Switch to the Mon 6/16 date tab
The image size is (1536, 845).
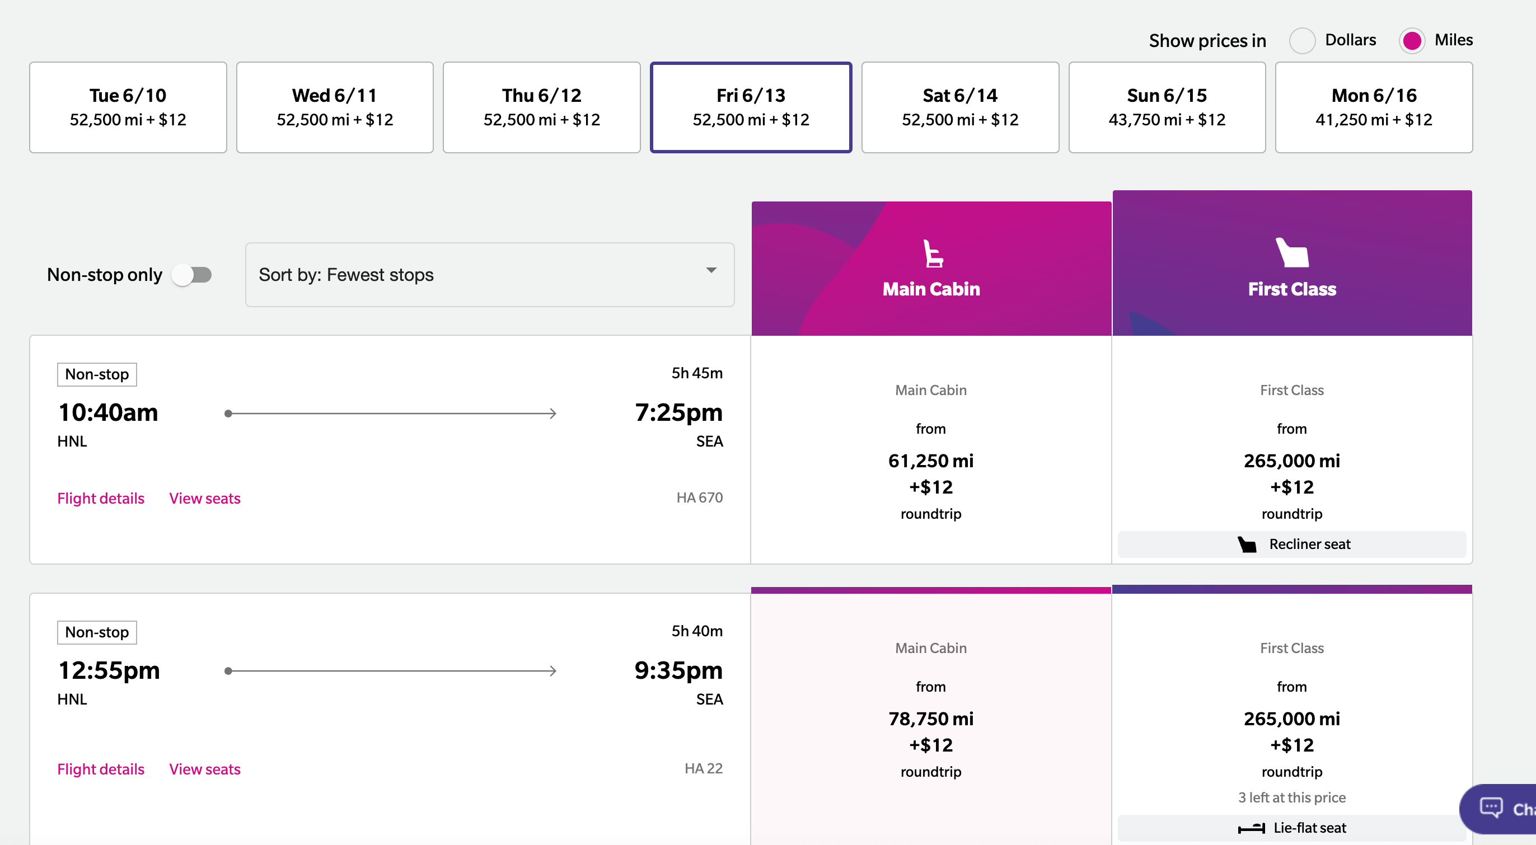tap(1373, 107)
